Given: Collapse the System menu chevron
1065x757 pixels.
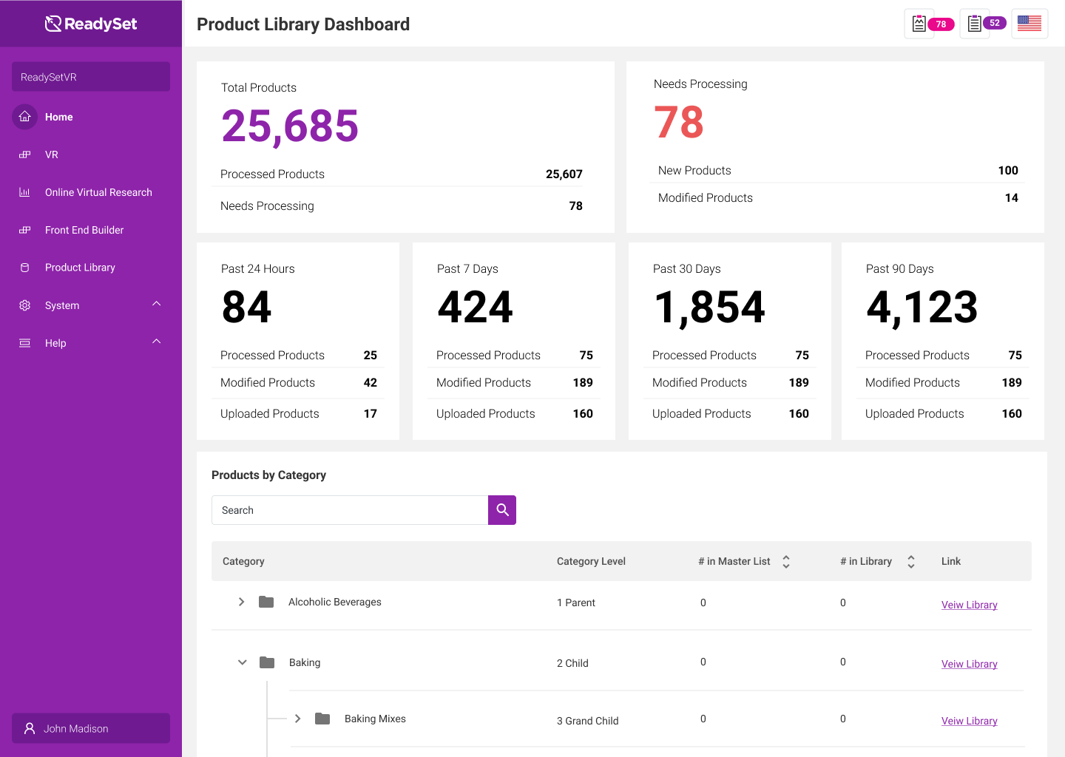Looking at the screenshot, I should click(x=156, y=304).
